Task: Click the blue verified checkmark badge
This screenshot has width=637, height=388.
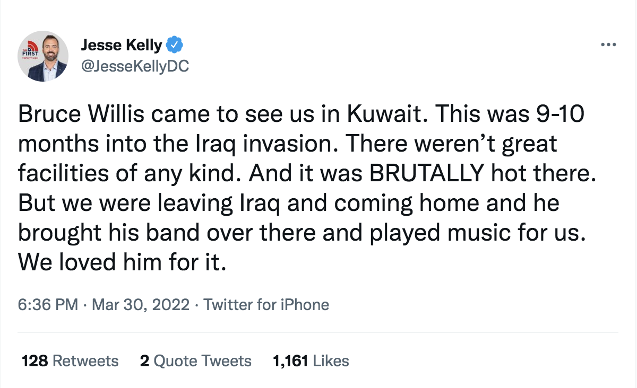Action: coord(175,45)
